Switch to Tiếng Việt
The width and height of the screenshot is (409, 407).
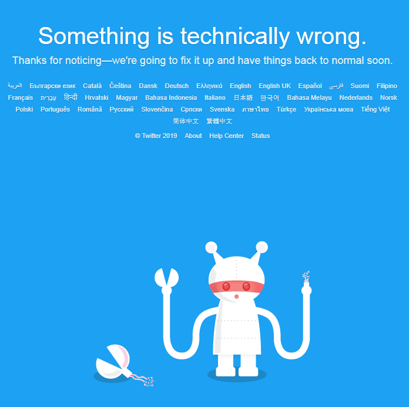(375, 109)
